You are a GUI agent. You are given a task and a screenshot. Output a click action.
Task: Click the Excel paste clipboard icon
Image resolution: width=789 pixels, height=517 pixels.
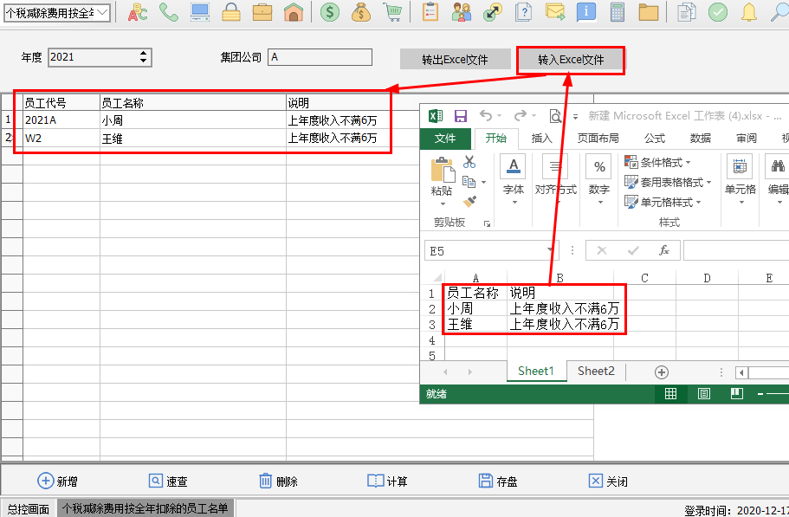click(x=443, y=170)
